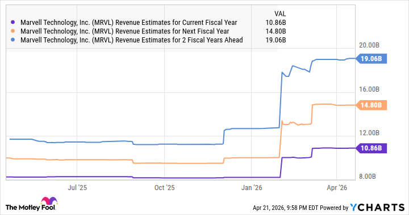Viewport: 409px width, 215px height.
Task: Click the purple legend dot for Current Fiscal Year
Action: click(12, 23)
